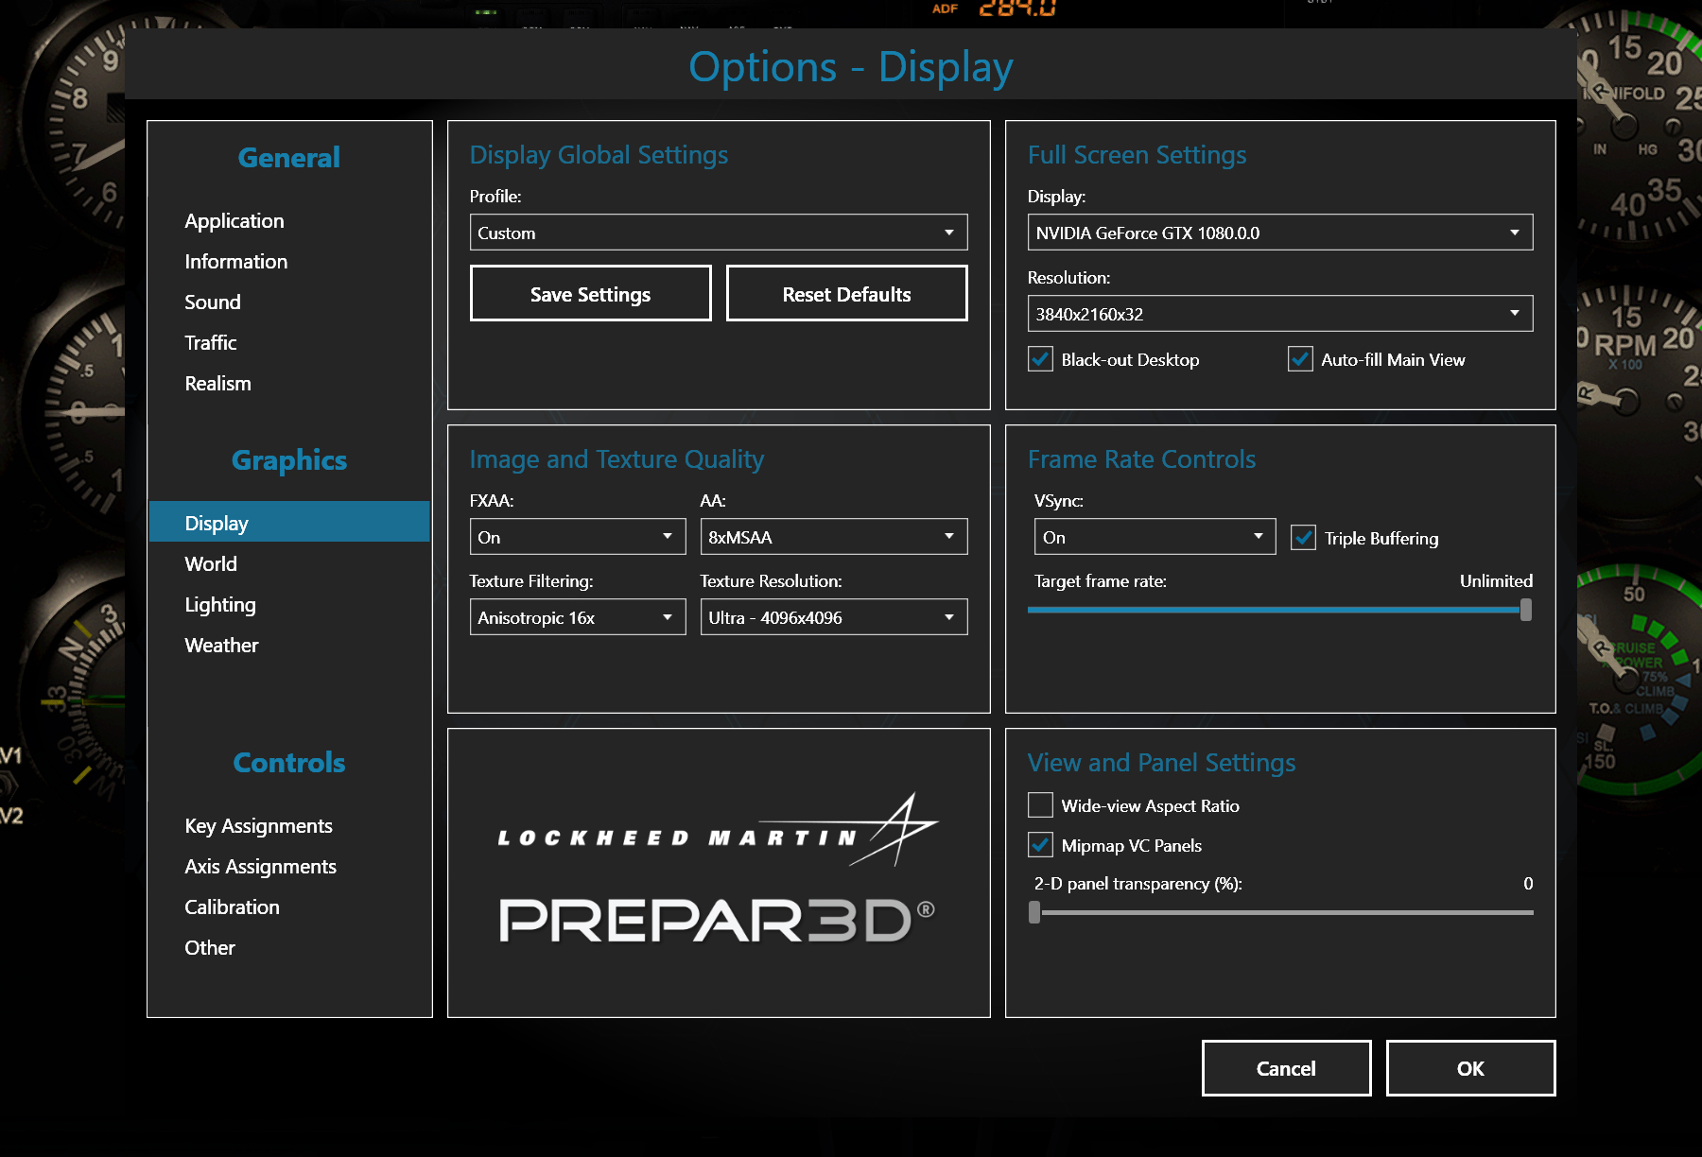Click the Options - Display title

851,66
